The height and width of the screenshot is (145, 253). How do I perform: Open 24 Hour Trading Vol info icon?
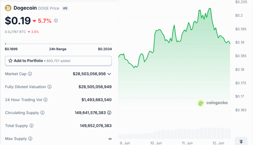45,100
